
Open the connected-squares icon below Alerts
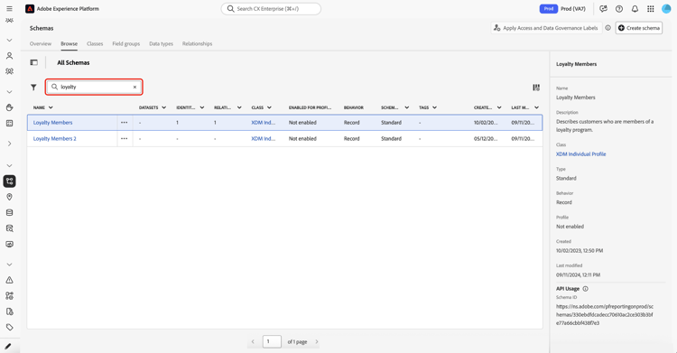point(9,295)
